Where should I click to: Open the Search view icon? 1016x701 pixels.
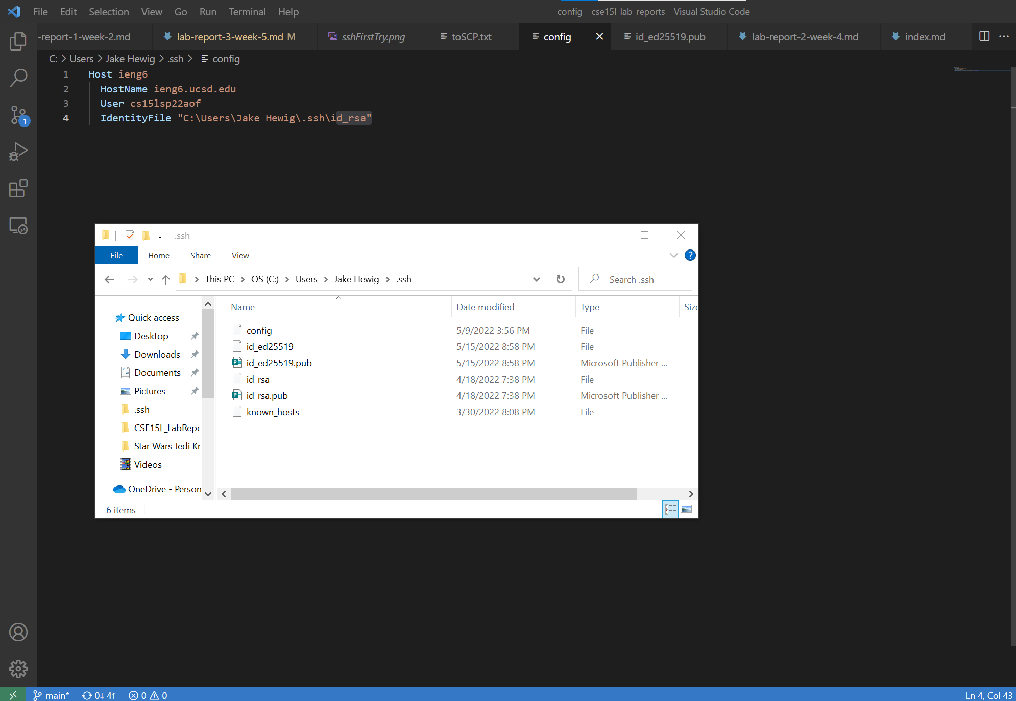click(18, 78)
